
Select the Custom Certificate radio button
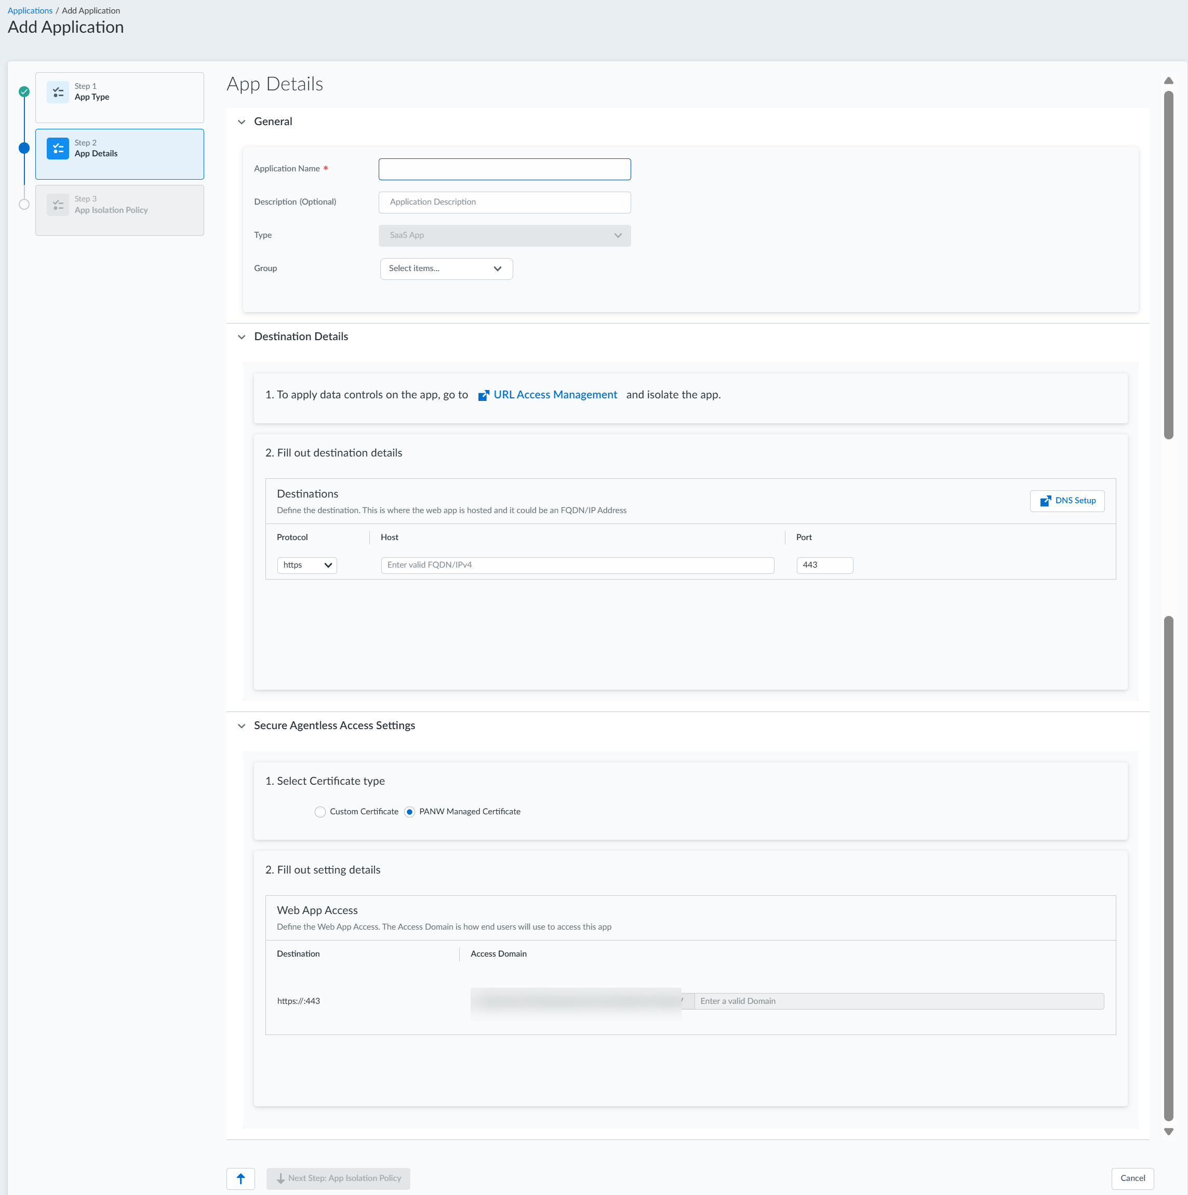tap(320, 812)
